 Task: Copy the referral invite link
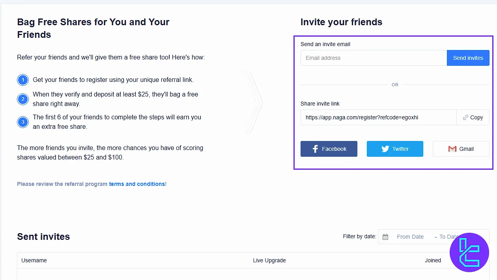tap(473, 117)
